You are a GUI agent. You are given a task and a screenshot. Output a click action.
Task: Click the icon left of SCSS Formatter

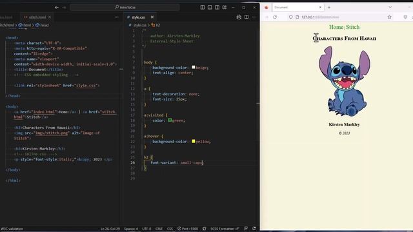(x=205, y=229)
